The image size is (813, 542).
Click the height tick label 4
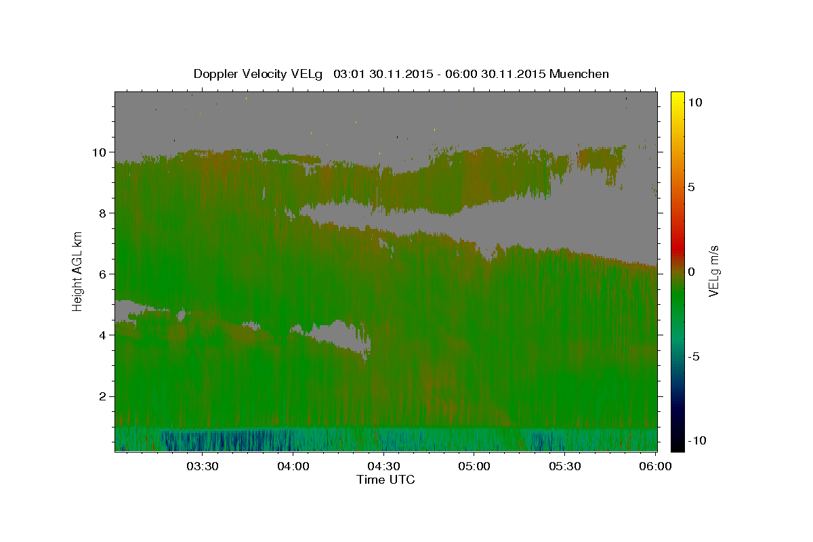pyautogui.click(x=104, y=335)
